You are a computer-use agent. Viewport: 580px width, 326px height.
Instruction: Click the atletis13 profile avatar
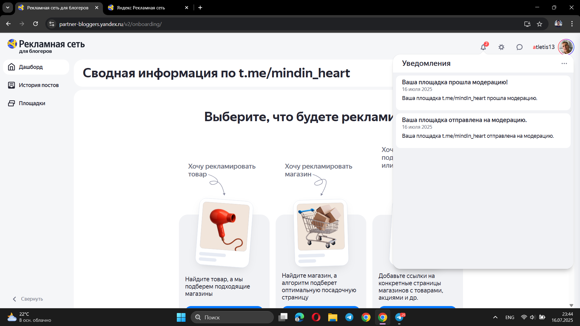coord(566,47)
